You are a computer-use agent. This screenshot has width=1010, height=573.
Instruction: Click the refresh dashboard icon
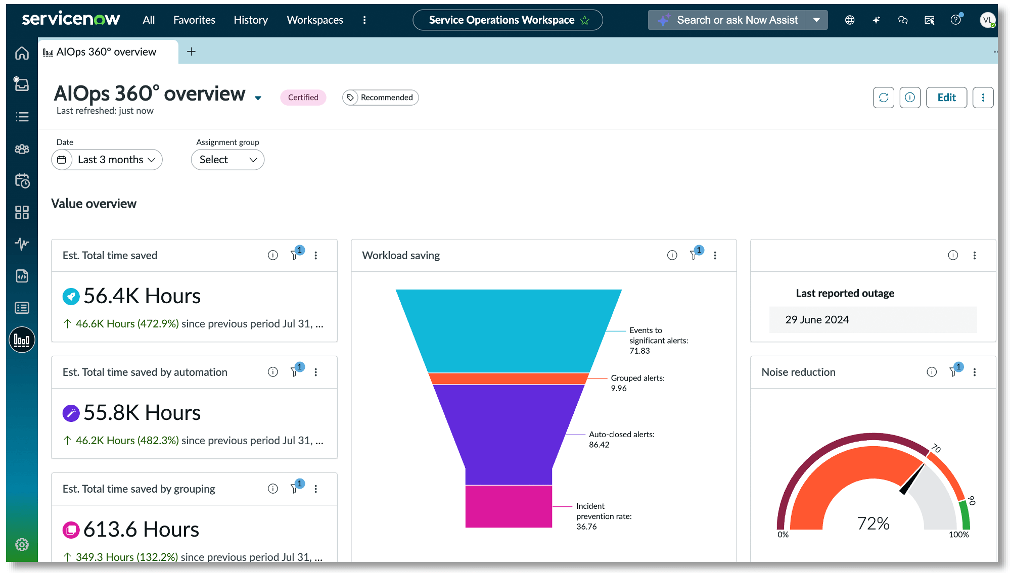tap(883, 98)
